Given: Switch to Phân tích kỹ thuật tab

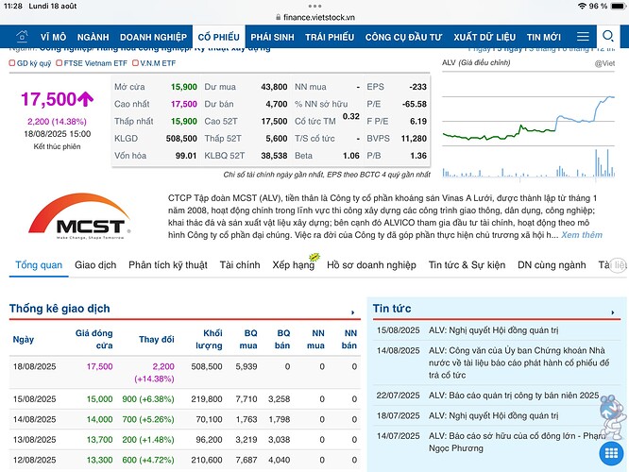Looking at the screenshot, I should click(x=168, y=265).
